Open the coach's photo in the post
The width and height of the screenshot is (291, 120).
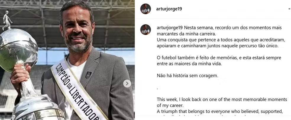pos(67,60)
